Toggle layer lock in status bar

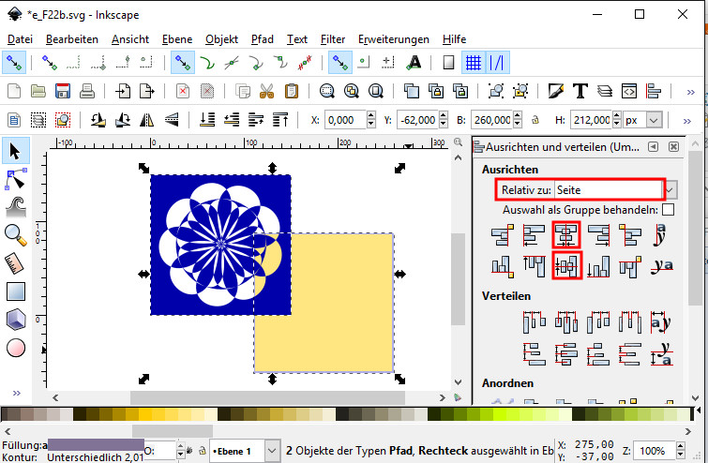pyautogui.click(x=203, y=451)
